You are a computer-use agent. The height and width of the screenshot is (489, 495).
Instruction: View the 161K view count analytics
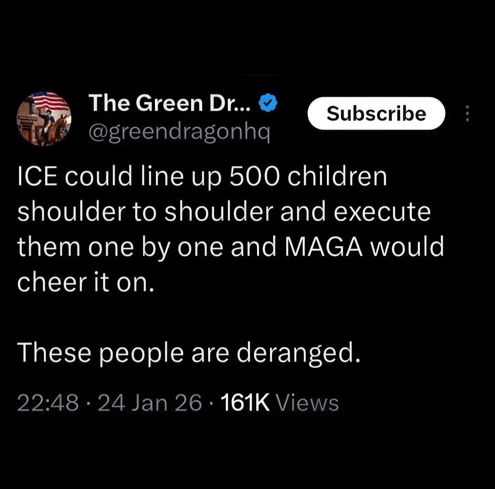pos(245,403)
